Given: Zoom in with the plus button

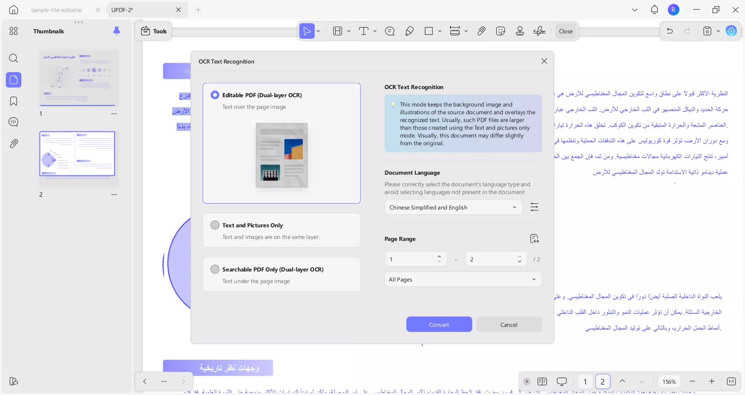Looking at the screenshot, I should click(712, 381).
